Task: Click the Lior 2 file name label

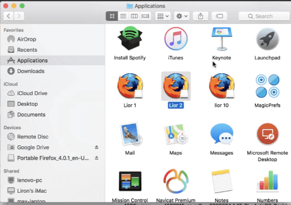Action: pyautogui.click(x=176, y=105)
